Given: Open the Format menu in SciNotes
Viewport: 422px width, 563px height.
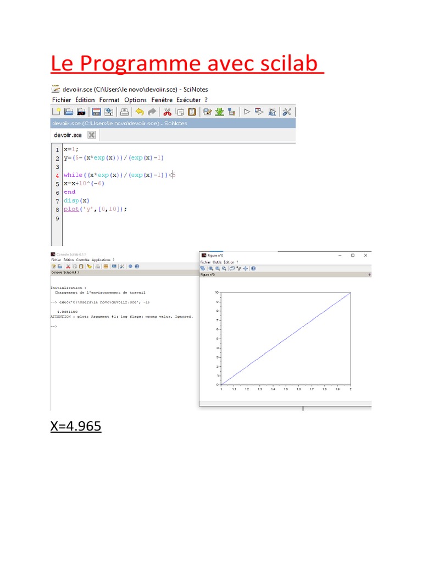Looking at the screenshot, I should click(109, 100).
